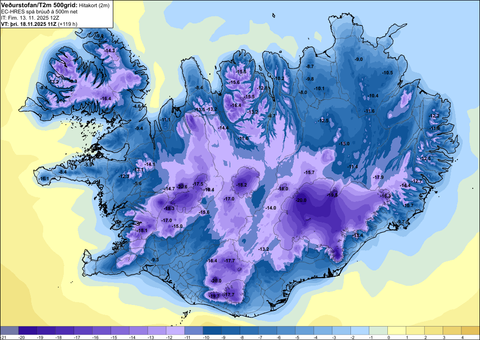Viewport: 480px width, 340px height.
Task: Click the temperature label '-20.6'
Action: [182, 187]
